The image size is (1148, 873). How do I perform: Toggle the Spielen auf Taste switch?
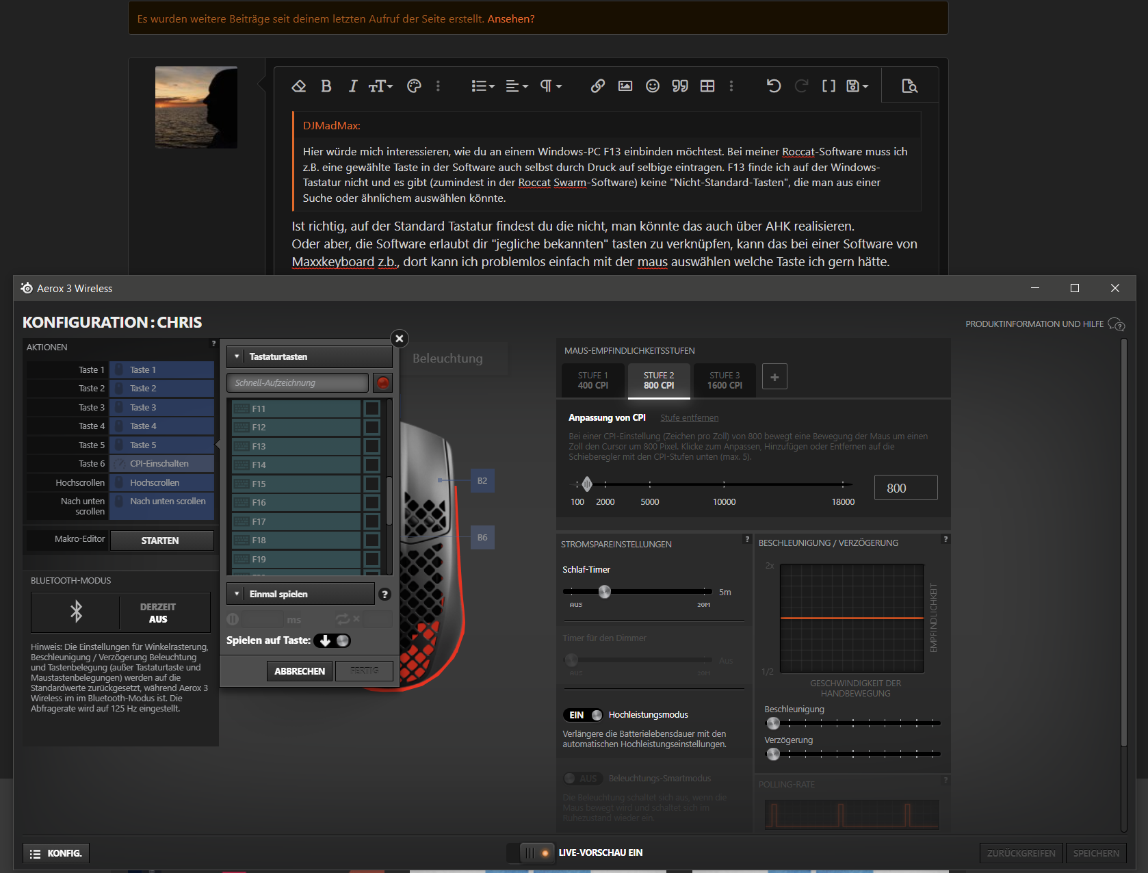pyautogui.click(x=332, y=640)
